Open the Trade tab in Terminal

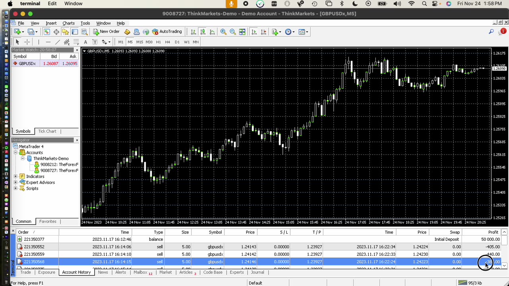pos(25,272)
